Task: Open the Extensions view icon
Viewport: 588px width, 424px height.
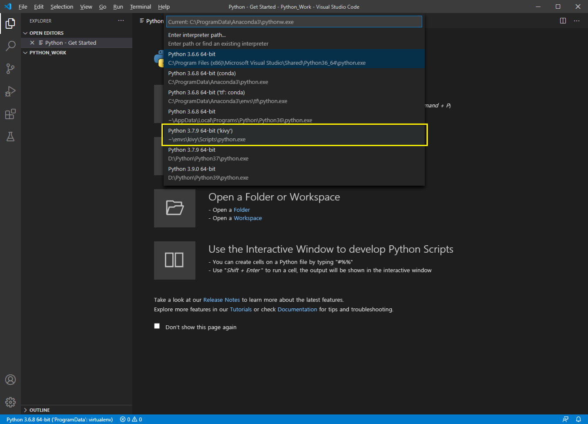Action: (x=10, y=114)
